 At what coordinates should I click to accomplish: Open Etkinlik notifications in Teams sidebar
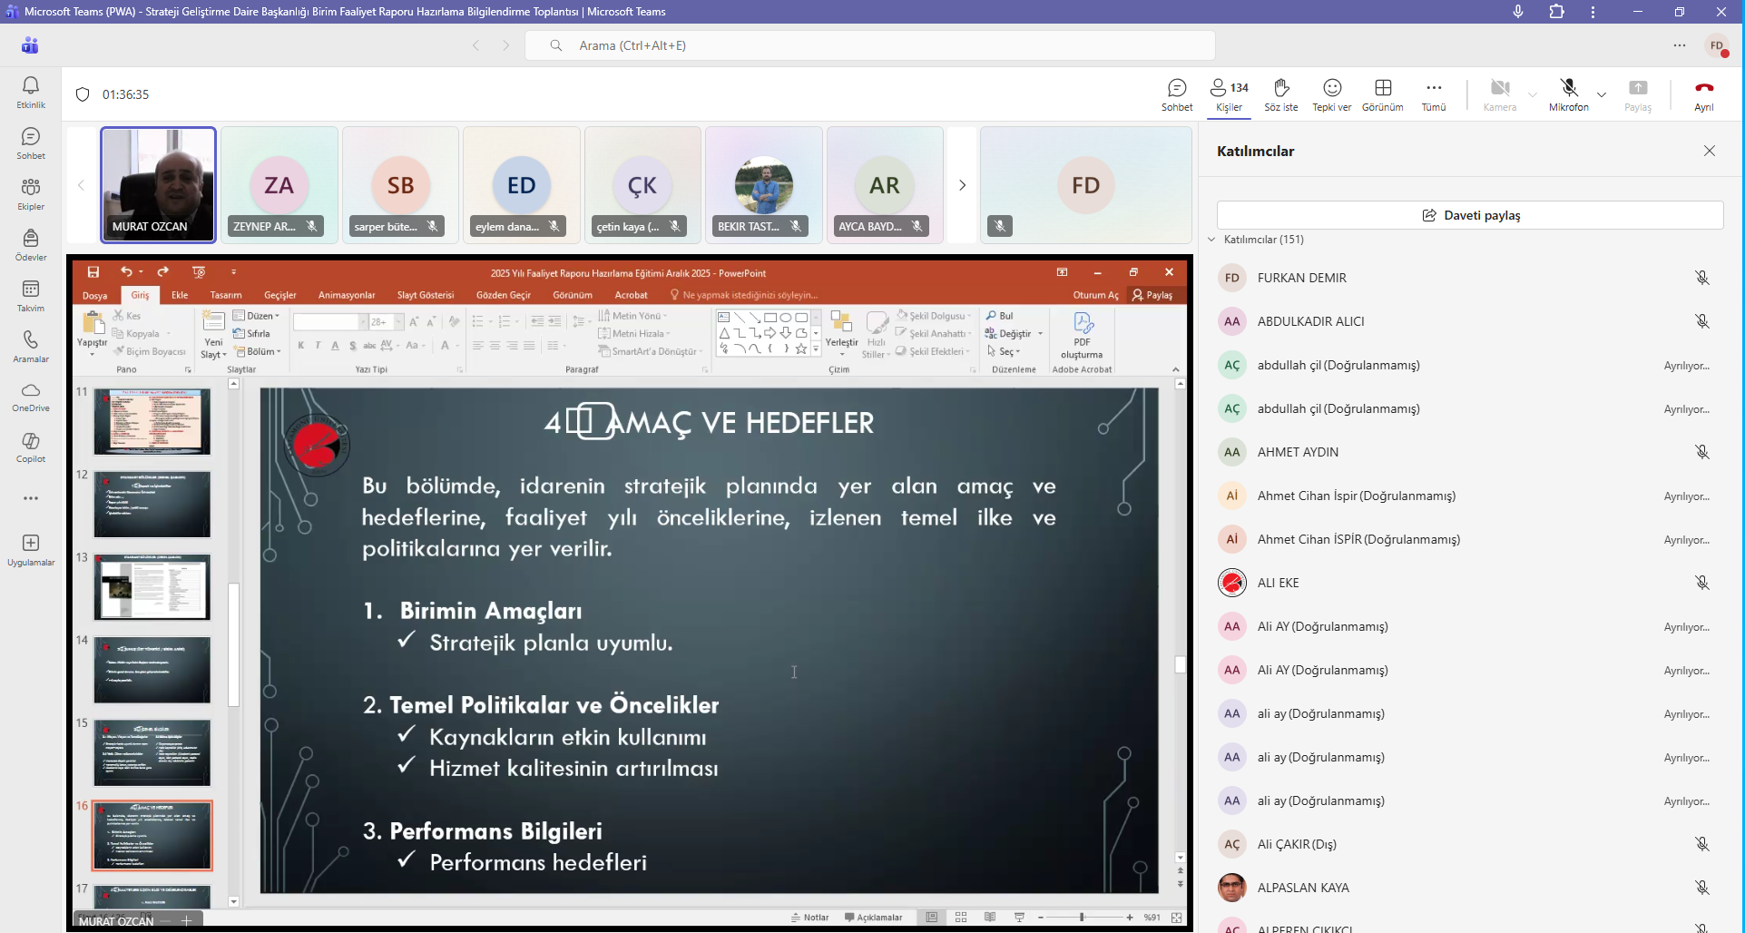click(31, 93)
